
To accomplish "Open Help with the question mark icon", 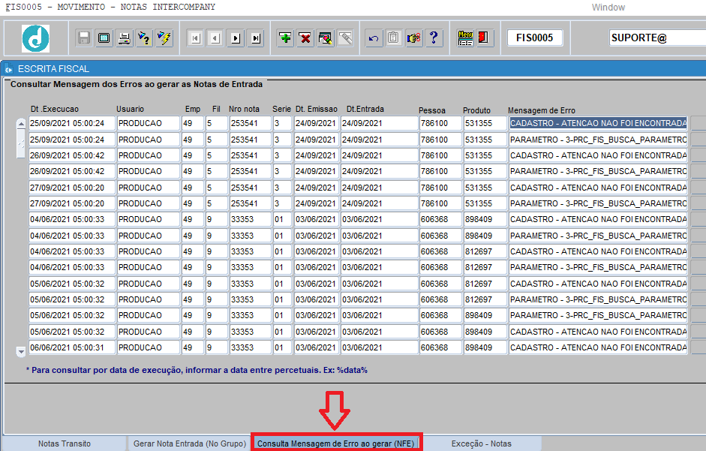I will 434,38.
